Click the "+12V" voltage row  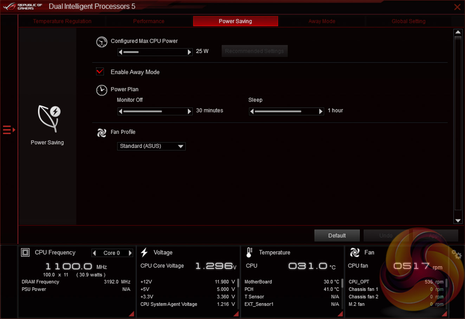pos(188,282)
